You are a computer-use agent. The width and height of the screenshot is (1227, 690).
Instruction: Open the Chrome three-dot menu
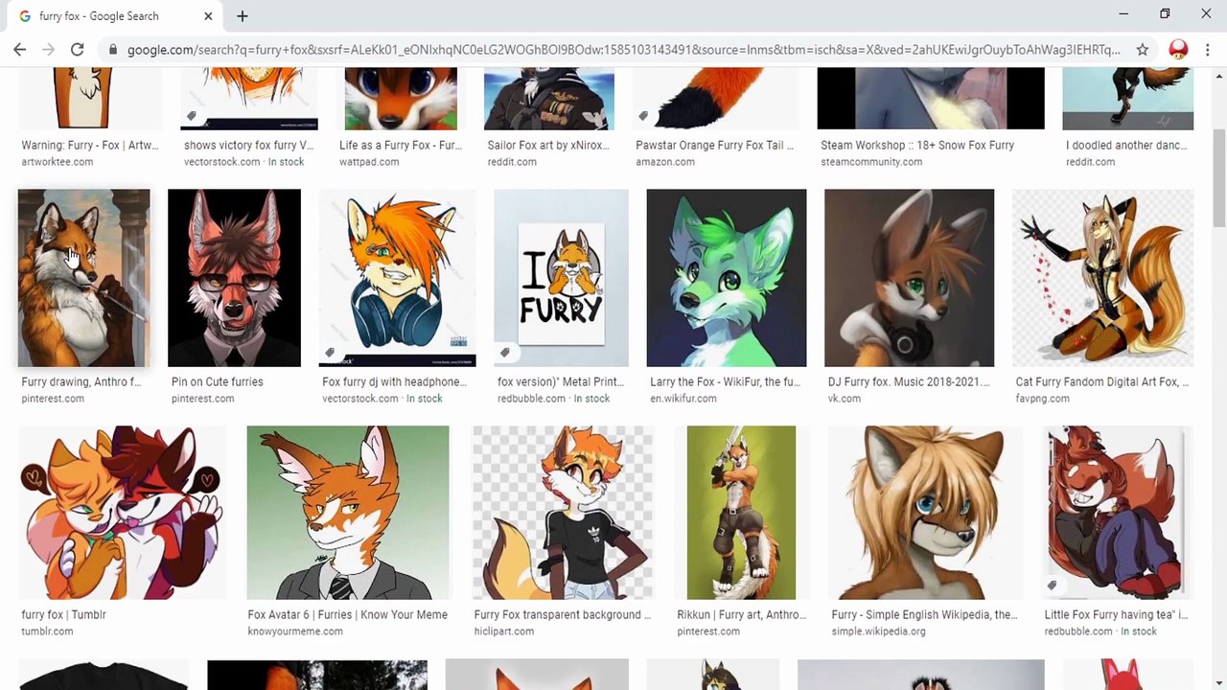pos(1208,50)
